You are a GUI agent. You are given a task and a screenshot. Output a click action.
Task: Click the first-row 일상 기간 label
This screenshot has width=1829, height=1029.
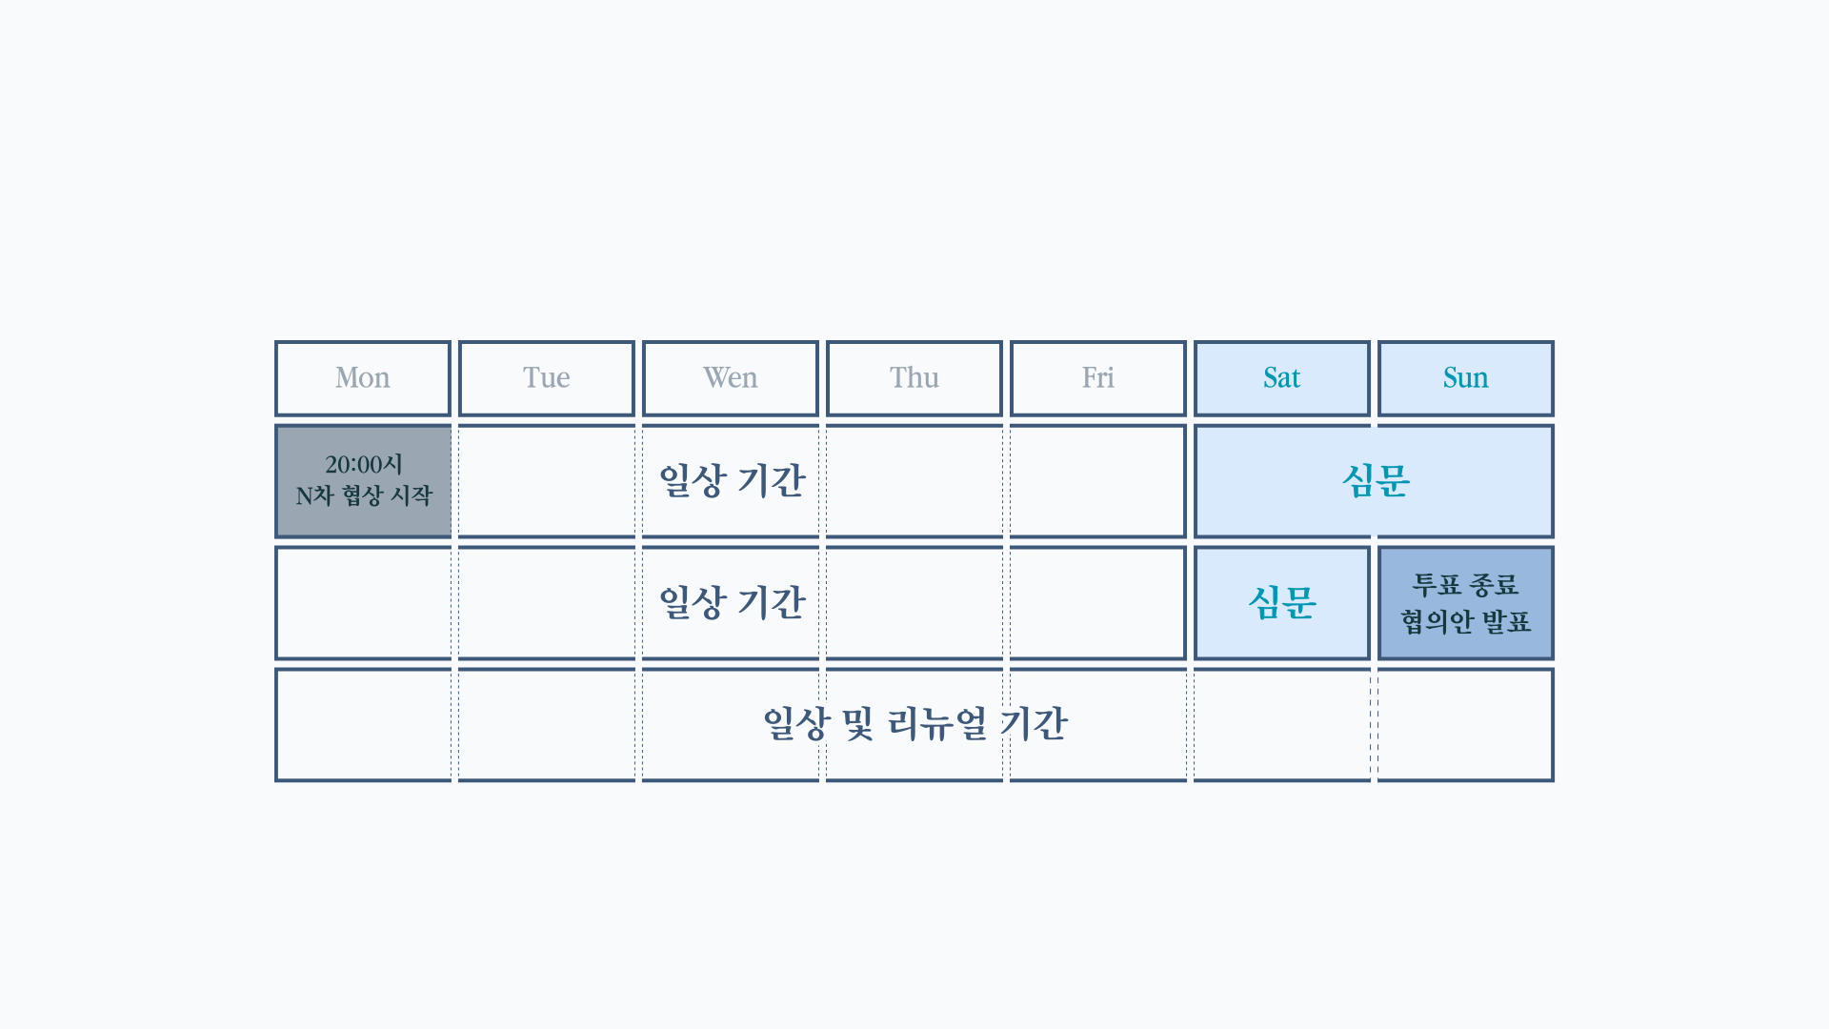[733, 481]
